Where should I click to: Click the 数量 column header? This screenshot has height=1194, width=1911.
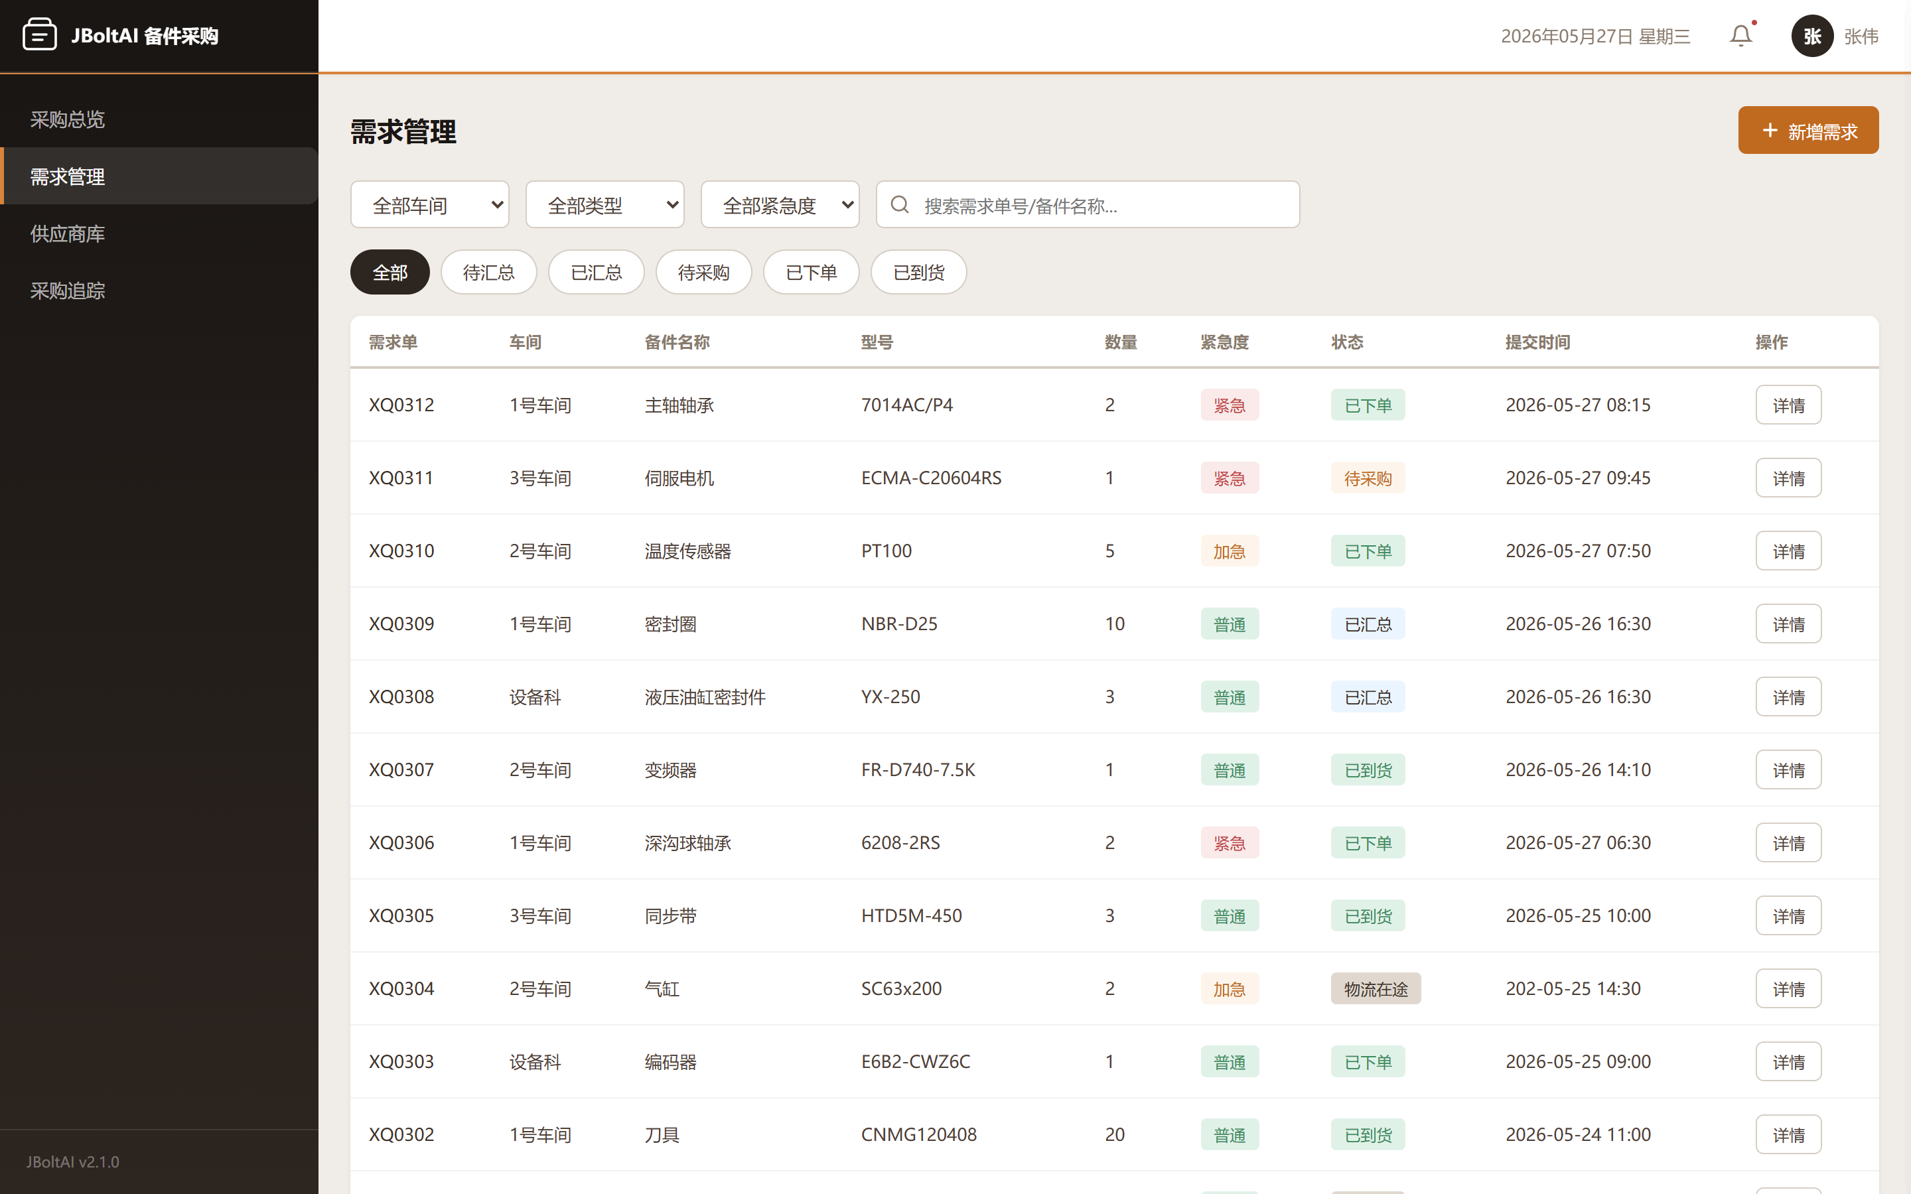tap(1121, 342)
